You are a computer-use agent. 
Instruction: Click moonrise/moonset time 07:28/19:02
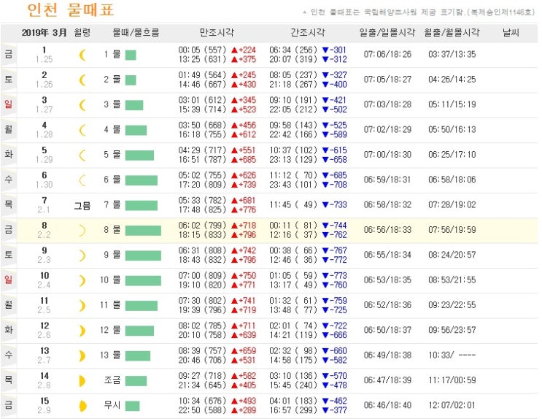[452, 205]
